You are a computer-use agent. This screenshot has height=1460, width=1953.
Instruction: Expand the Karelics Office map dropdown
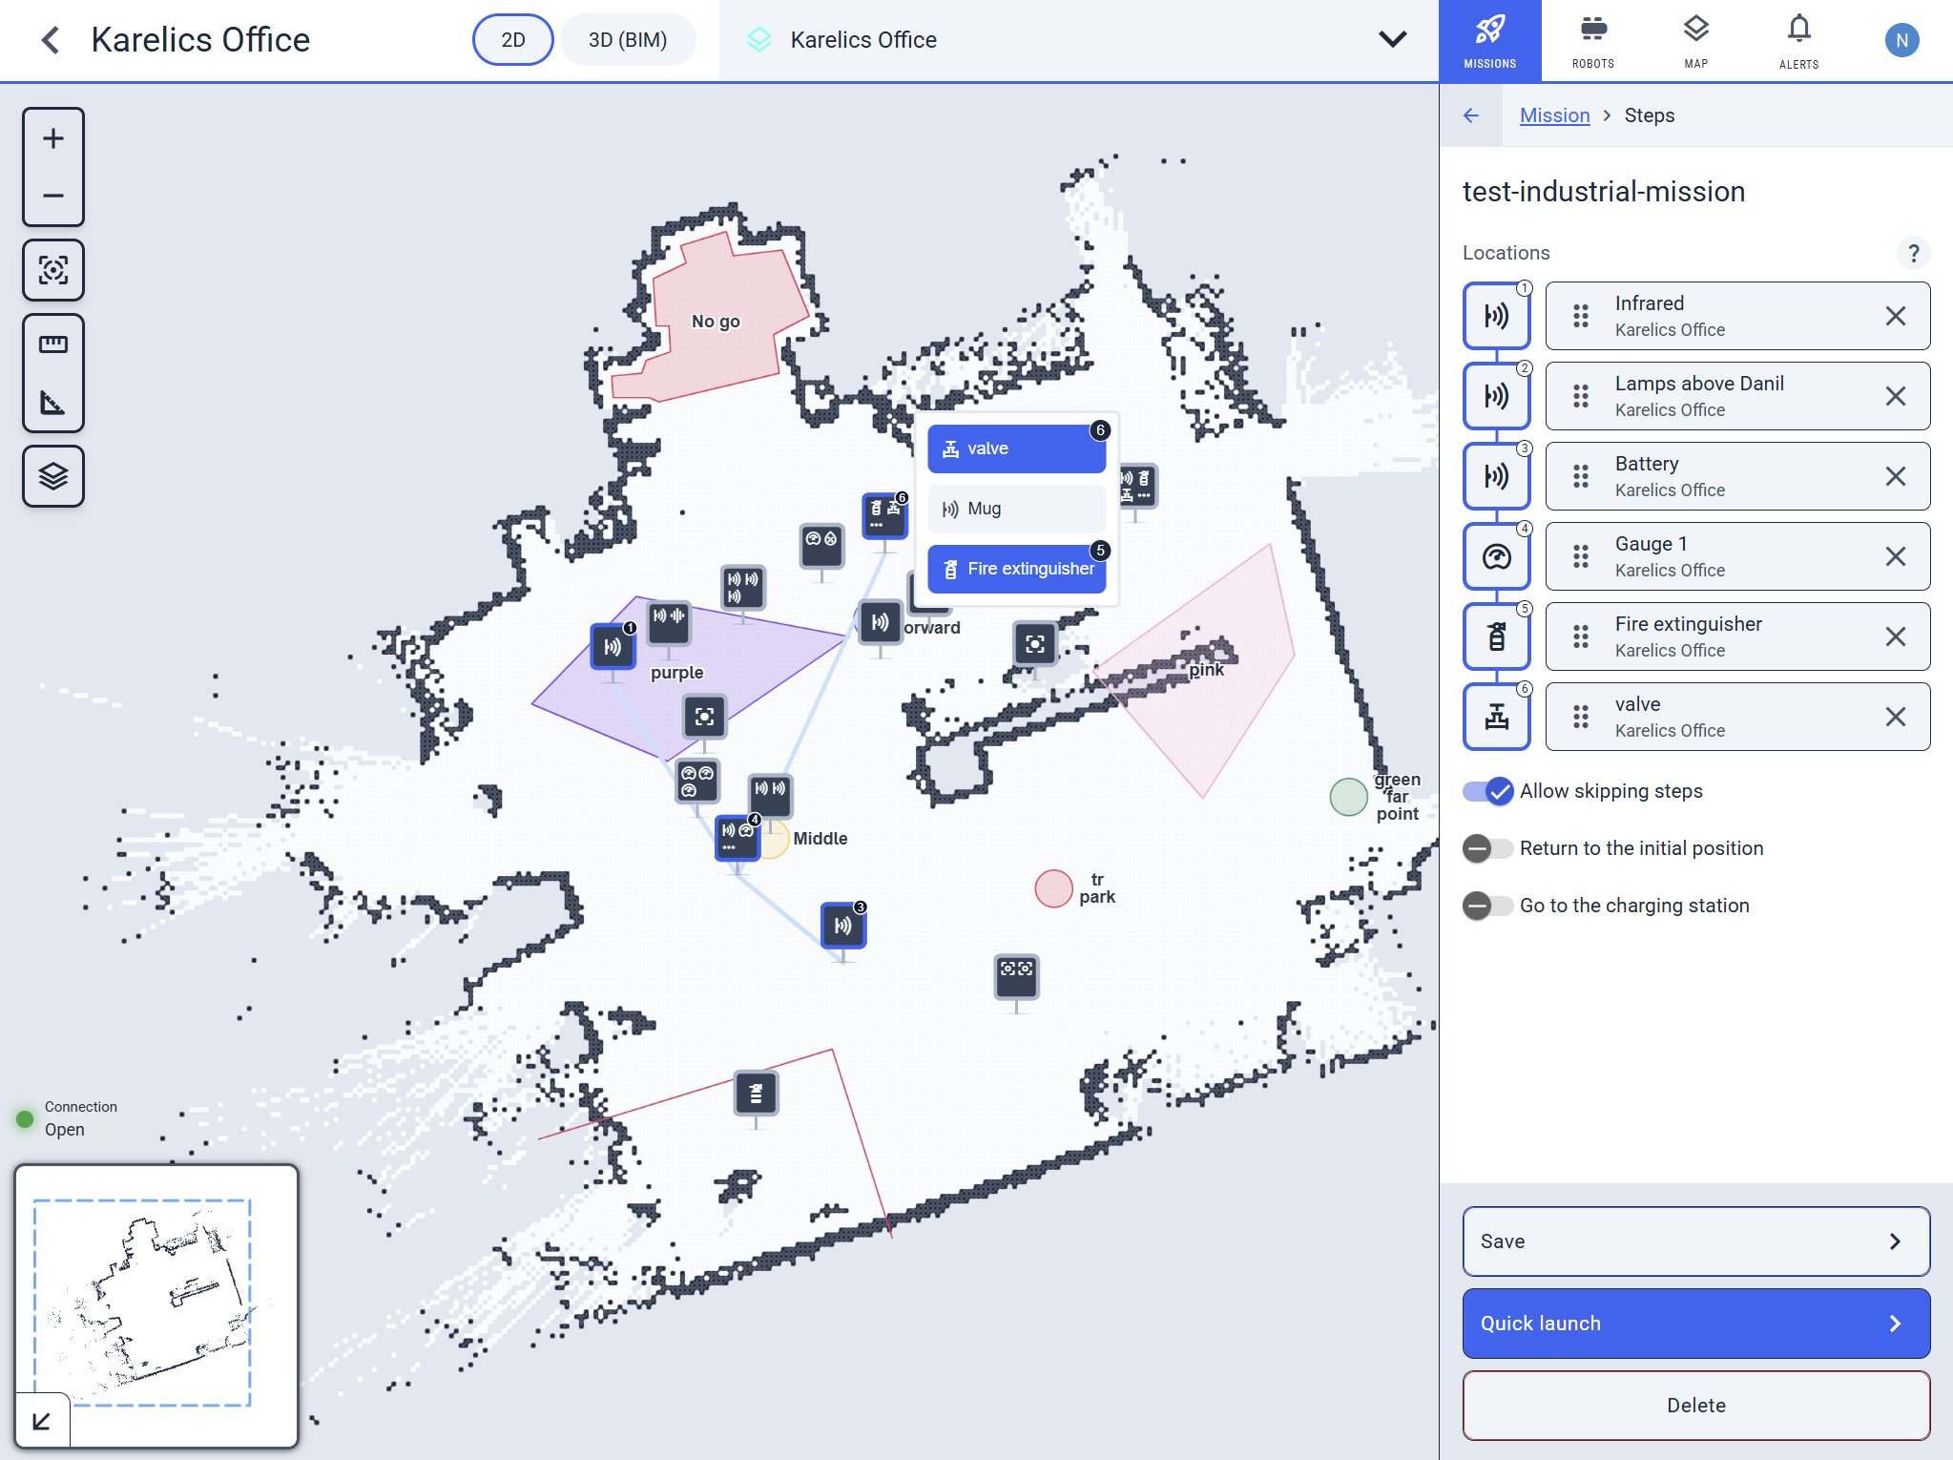pyautogui.click(x=1392, y=40)
